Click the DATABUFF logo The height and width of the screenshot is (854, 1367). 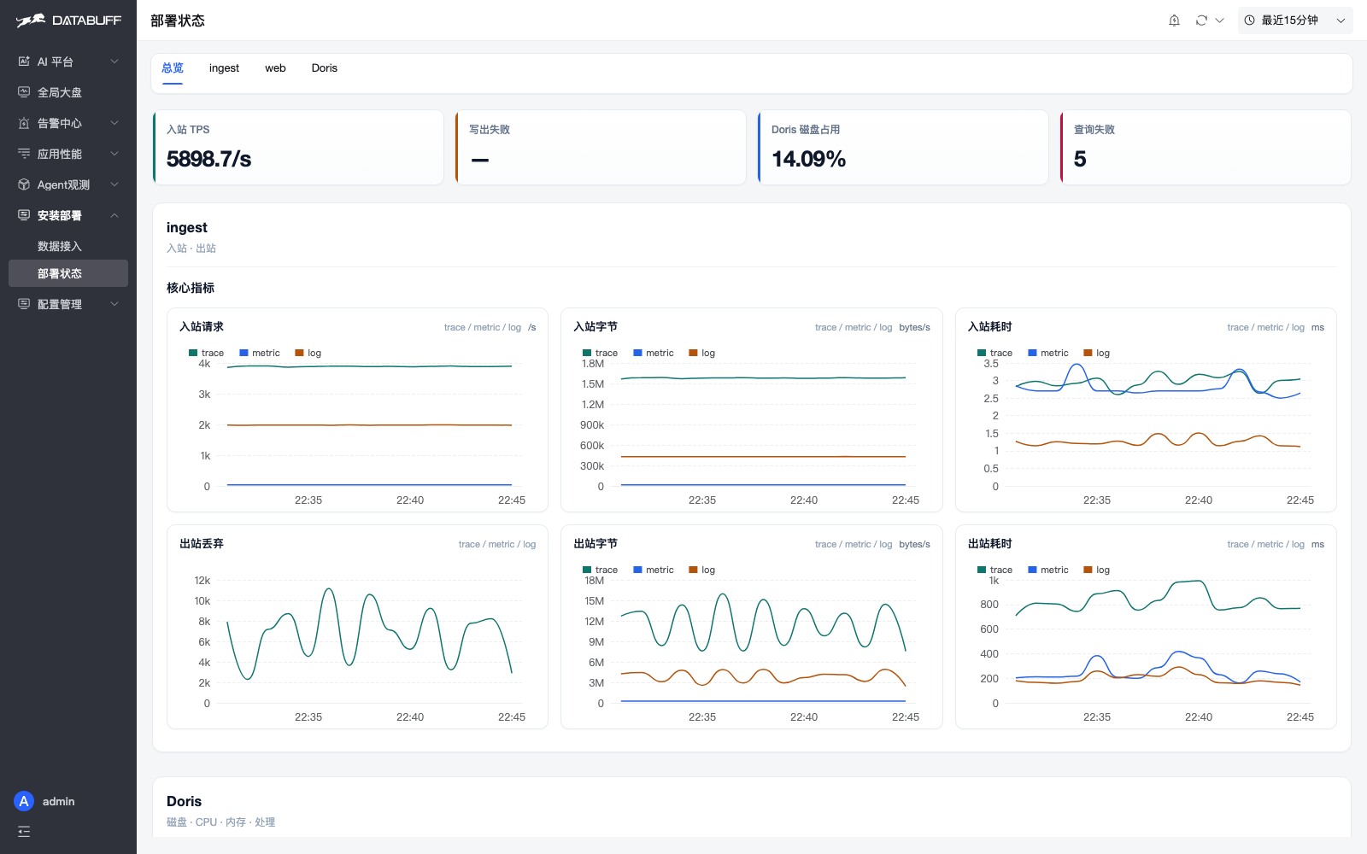point(68,20)
